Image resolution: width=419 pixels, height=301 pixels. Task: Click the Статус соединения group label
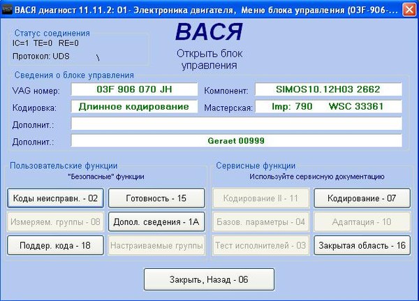52,33
